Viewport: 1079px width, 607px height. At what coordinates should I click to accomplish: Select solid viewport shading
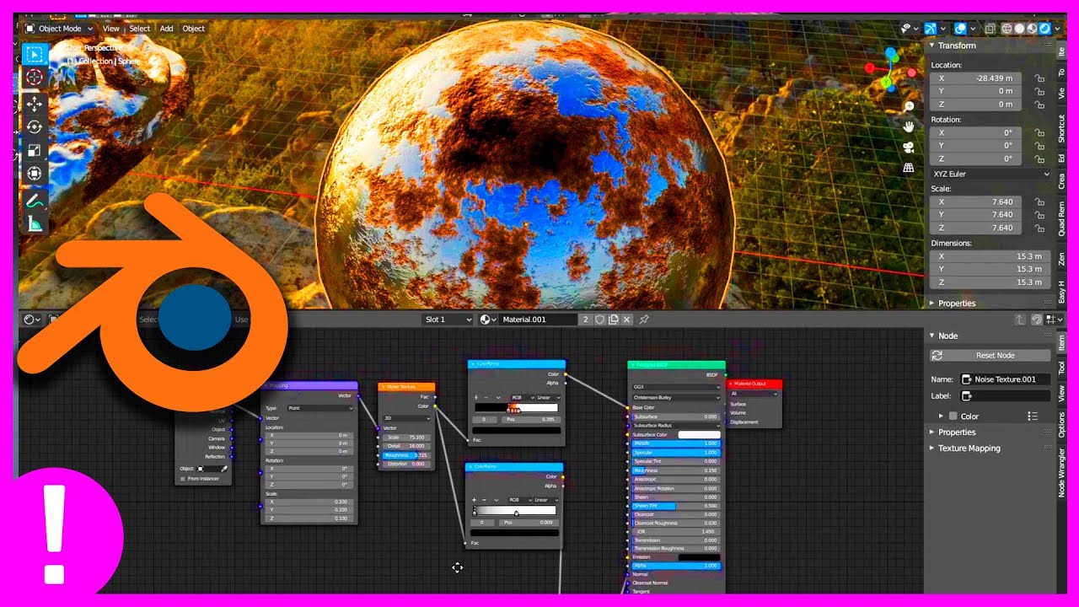[x=1019, y=29]
